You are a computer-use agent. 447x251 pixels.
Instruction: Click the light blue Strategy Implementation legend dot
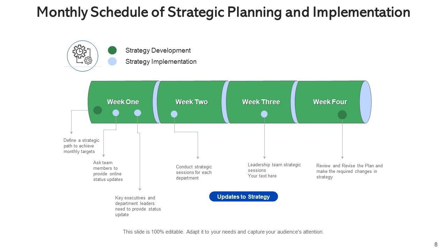112,62
